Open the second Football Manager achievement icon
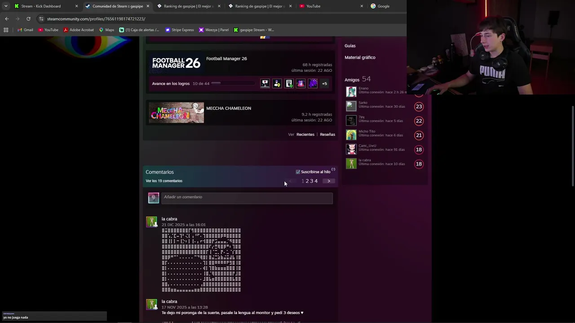This screenshot has width=575, height=323. (x=277, y=83)
